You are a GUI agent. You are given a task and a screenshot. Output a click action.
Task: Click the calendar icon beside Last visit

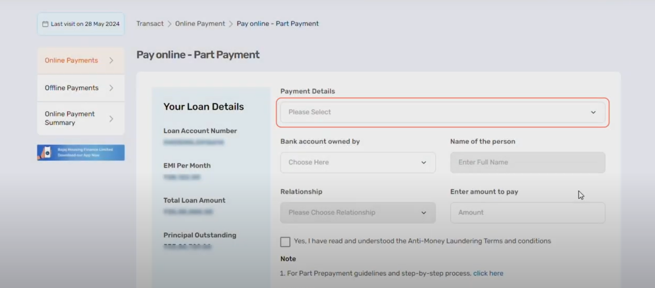tap(45, 24)
